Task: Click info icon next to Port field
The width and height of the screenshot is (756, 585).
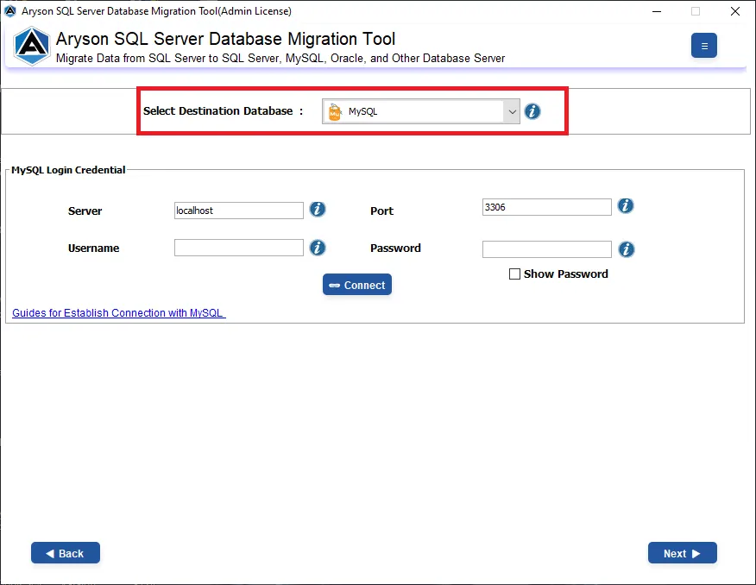Action: click(626, 205)
